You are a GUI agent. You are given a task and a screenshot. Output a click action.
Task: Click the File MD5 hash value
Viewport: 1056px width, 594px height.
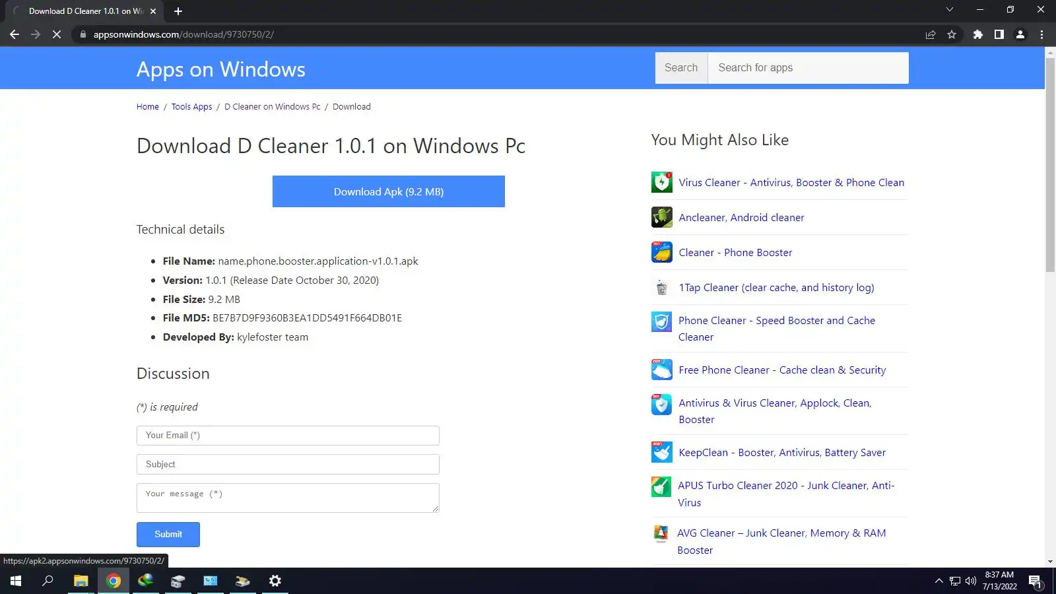(x=307, y=318)
